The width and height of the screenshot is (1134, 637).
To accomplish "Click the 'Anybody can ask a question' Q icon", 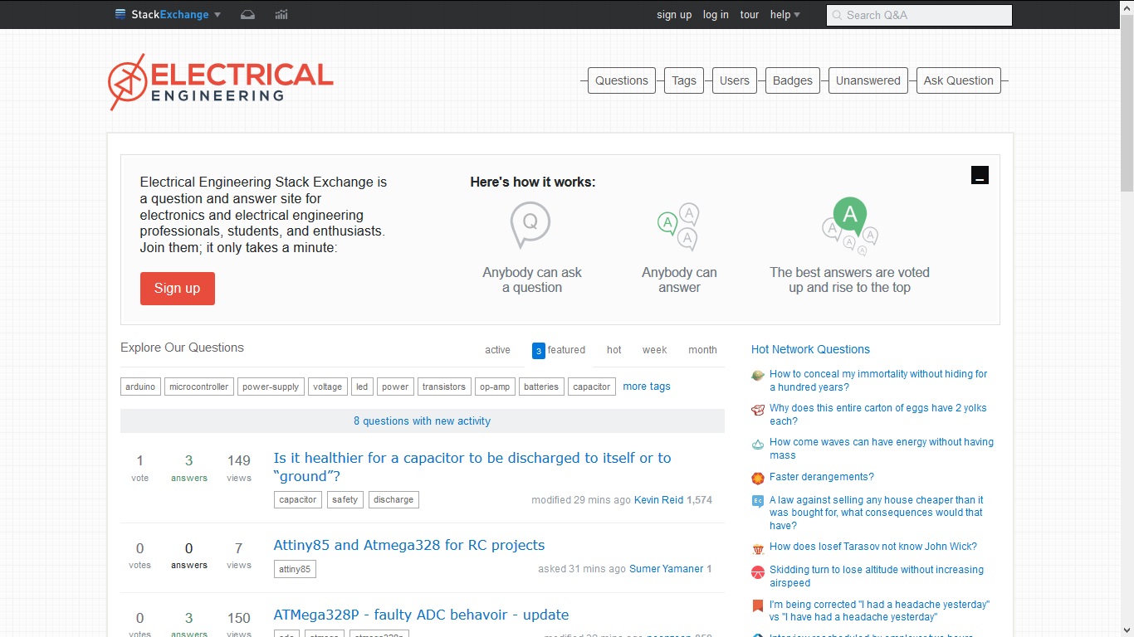I will [x=530, y=225].
